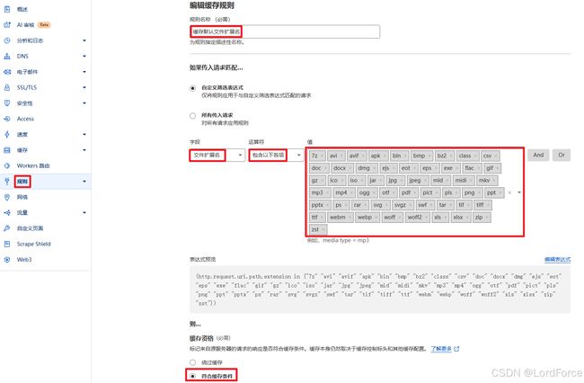Open the 运算符 dropdown showing 包含以下各项
This screenshot has height=383, width=584.
pyautogui.click(x=277, y=155)
